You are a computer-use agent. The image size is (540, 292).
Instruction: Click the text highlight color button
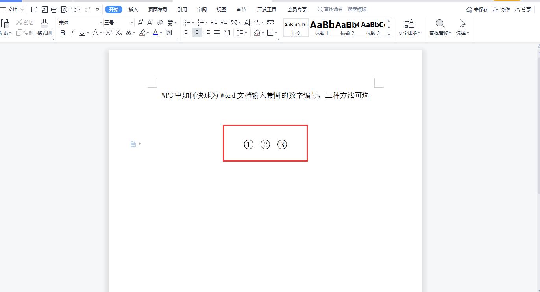click(x=142, y=33)
